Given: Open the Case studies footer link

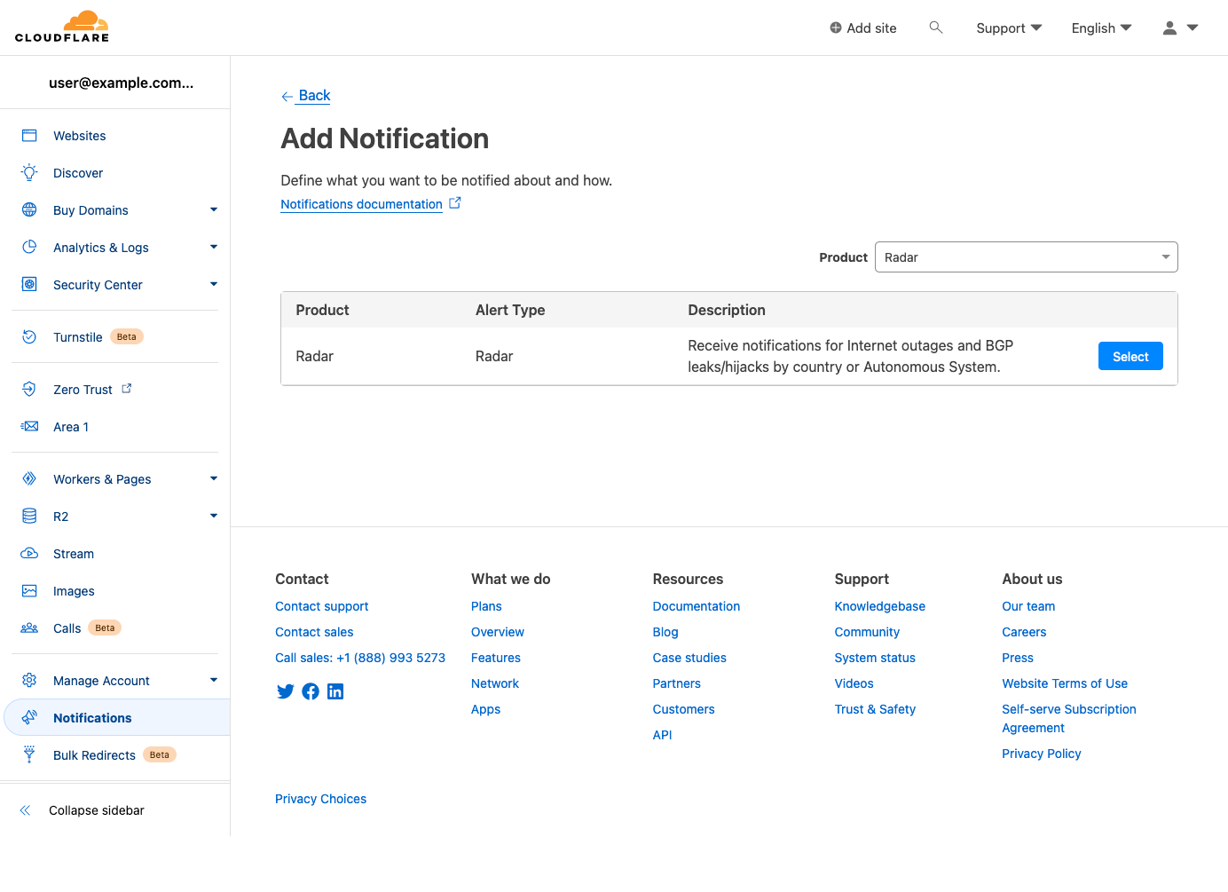Looking at the screenshot, I should [689, 658].
